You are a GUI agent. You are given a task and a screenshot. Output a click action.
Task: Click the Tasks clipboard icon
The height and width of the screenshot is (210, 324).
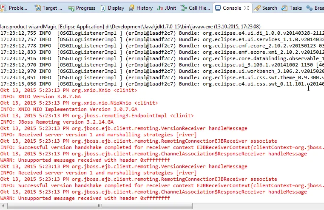[x=284, y=8]
